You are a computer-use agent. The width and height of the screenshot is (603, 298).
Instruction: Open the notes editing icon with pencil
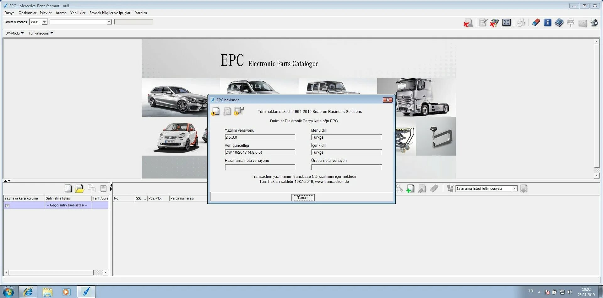click(x=483, y=23)
